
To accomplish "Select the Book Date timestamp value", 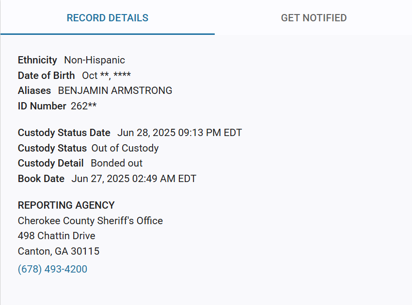I will tap(134, 179).
